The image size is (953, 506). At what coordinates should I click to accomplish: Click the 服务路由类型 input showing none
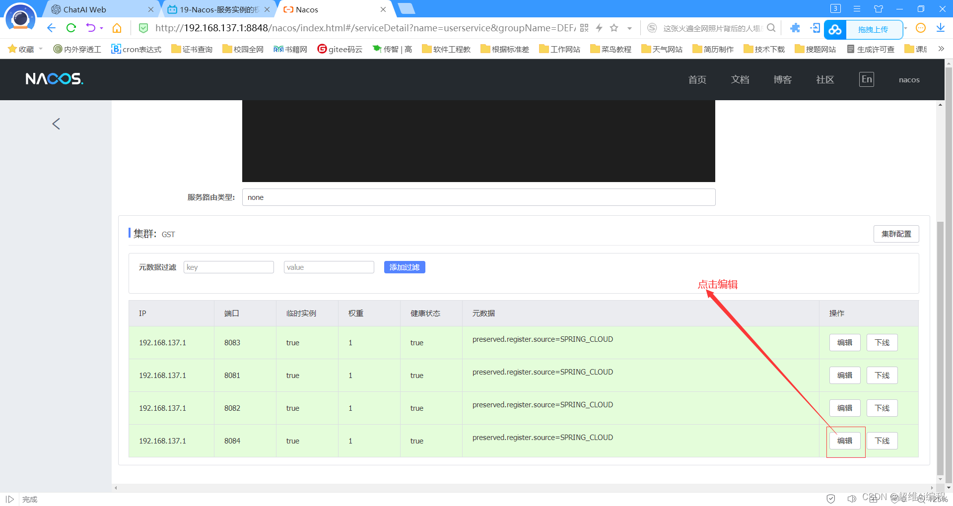point(478,197)
